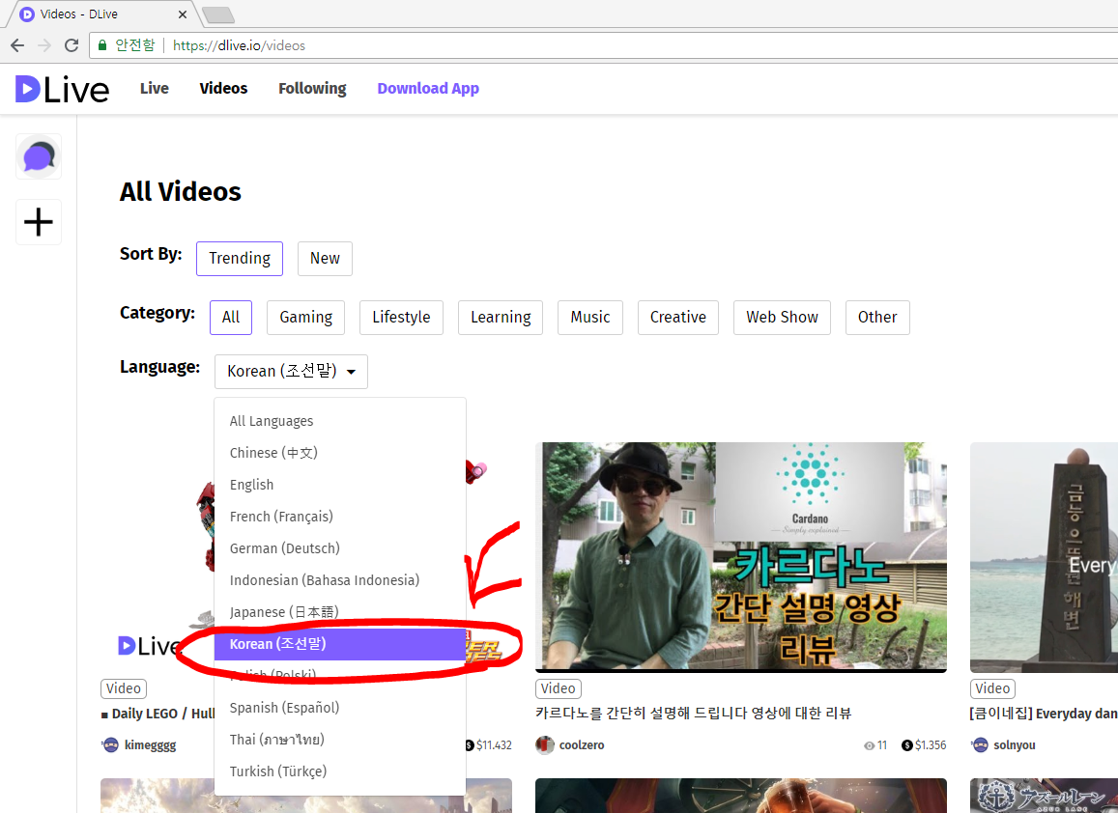Viewport: 1118px width, 813px height.
Task: Click the green secure lock icon
Action: 102,45
